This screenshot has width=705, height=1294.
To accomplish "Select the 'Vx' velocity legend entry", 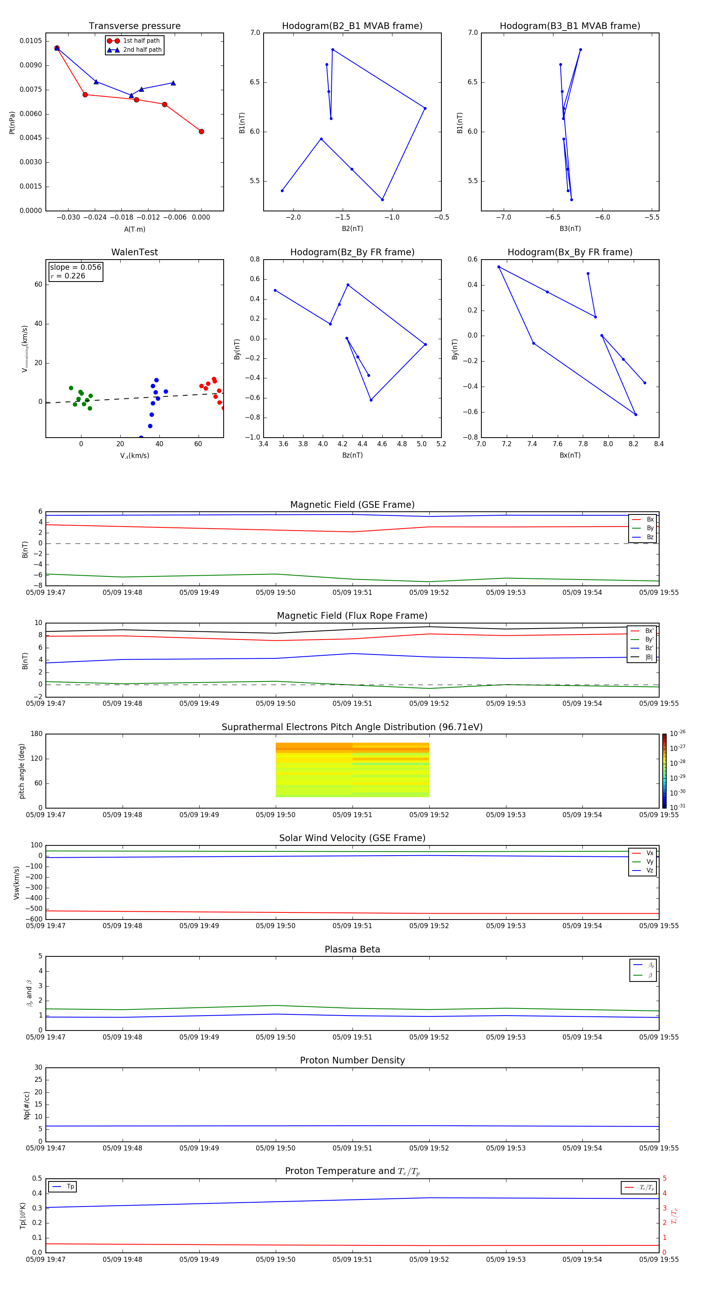I will tap(643, 854).
